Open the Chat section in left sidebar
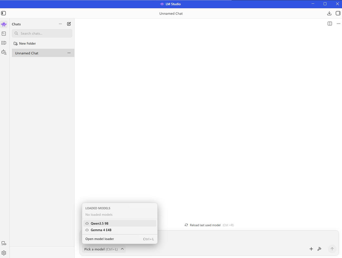The height and width of the screenshot is (258, 342). tap(4, 24)
